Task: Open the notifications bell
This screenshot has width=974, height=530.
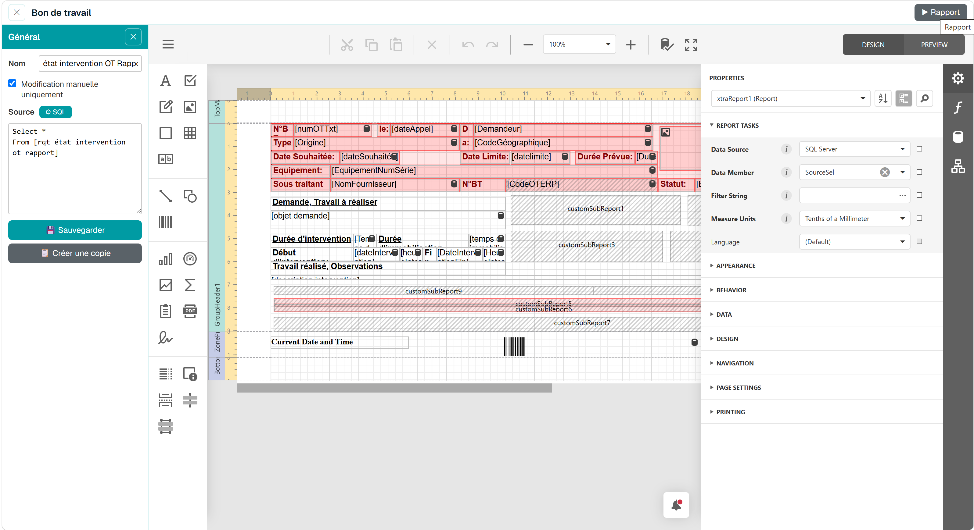Action: tap(676, 505)
